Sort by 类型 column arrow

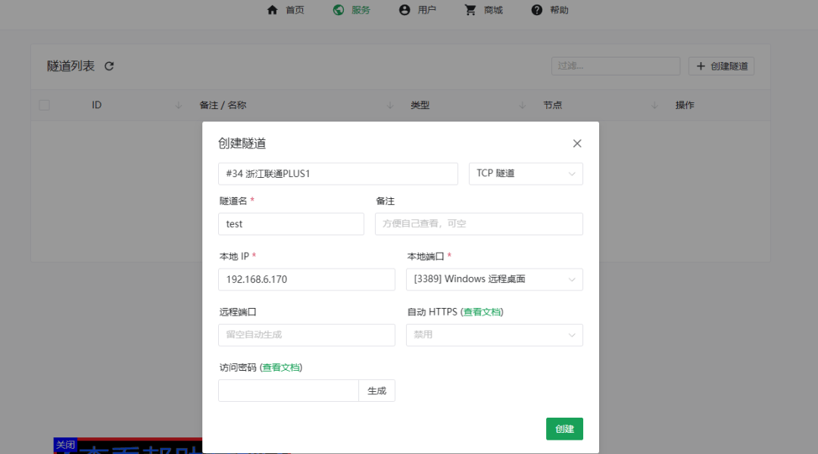tap(522, 105)
